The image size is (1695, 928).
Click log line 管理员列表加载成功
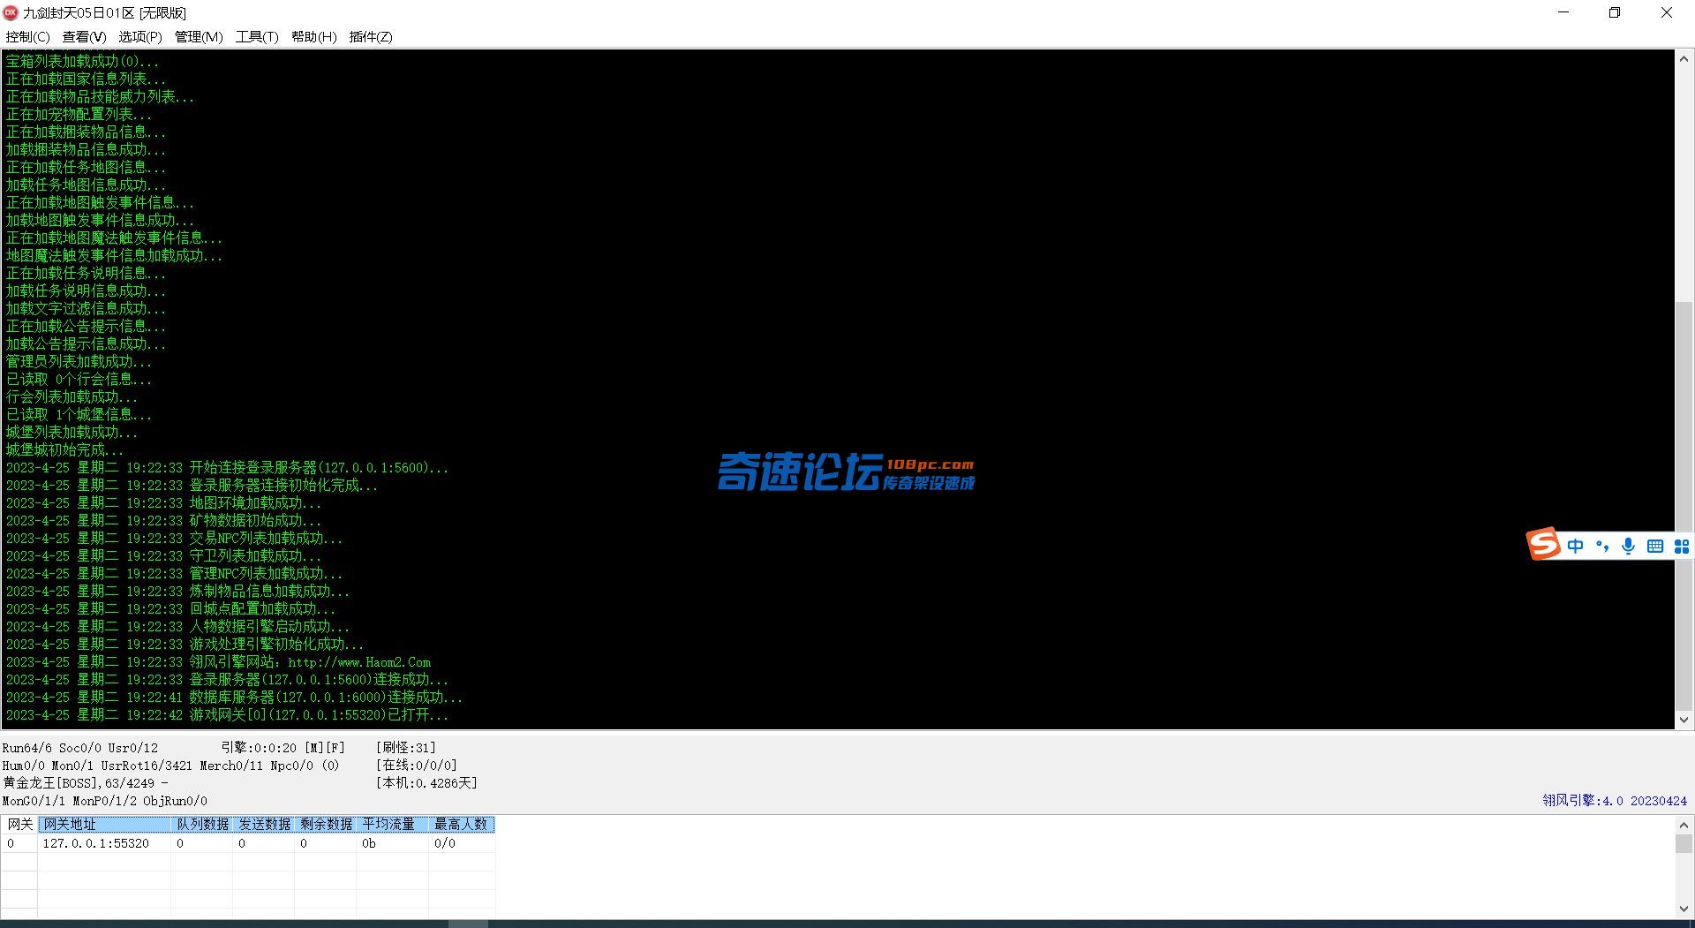click(79, 362)
